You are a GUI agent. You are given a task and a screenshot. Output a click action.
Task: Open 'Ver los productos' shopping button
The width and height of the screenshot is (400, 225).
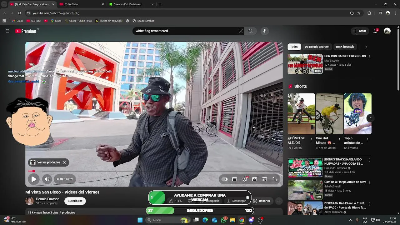click(x=45, y=162)
